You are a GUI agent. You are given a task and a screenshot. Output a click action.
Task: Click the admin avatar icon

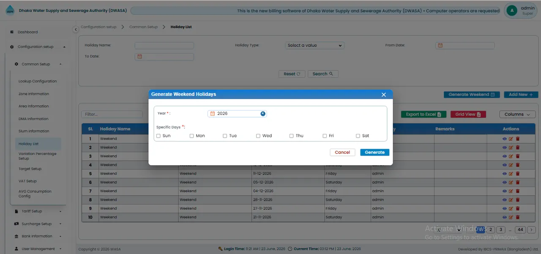click(x=512, y=11)
